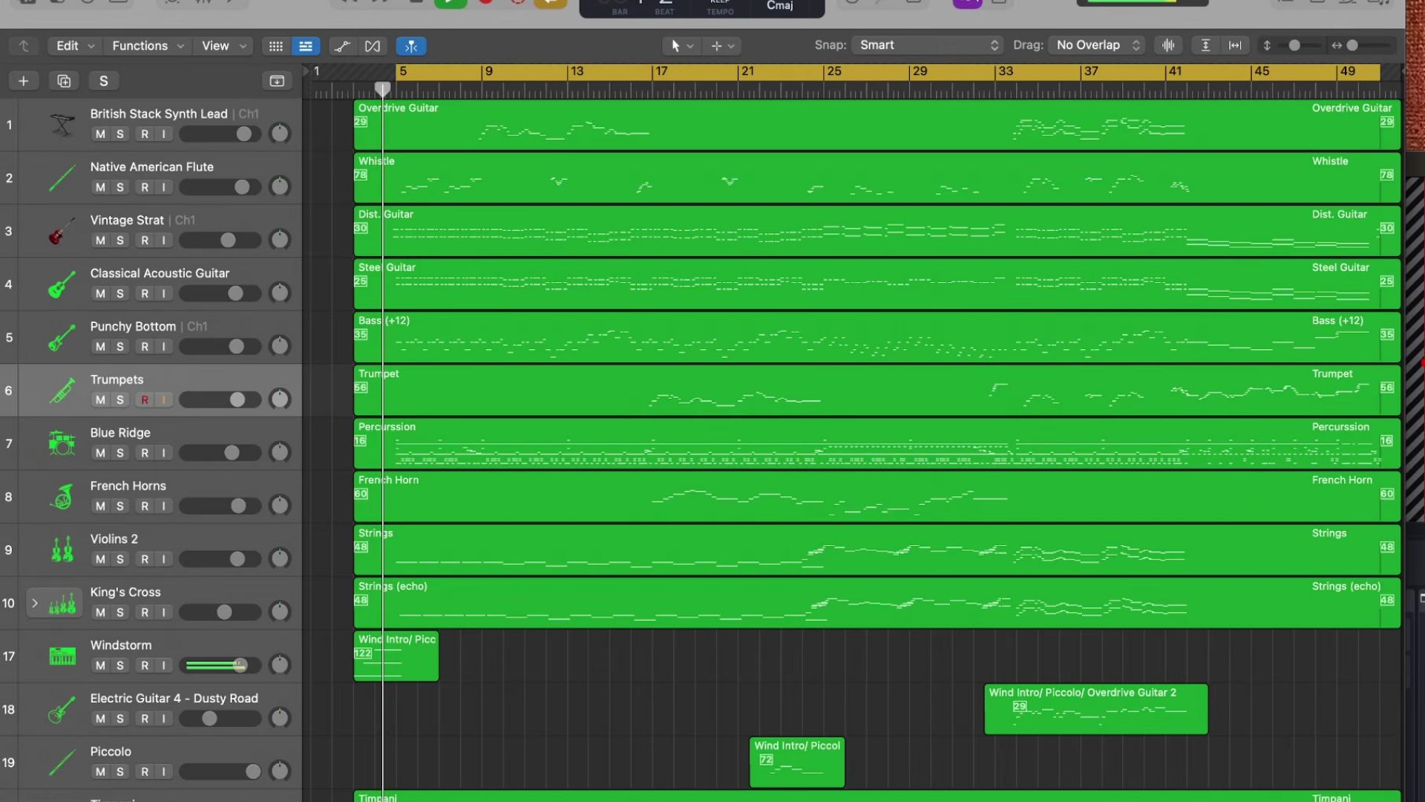Open the secondary crosshair tool dropdown

point(722,46)
